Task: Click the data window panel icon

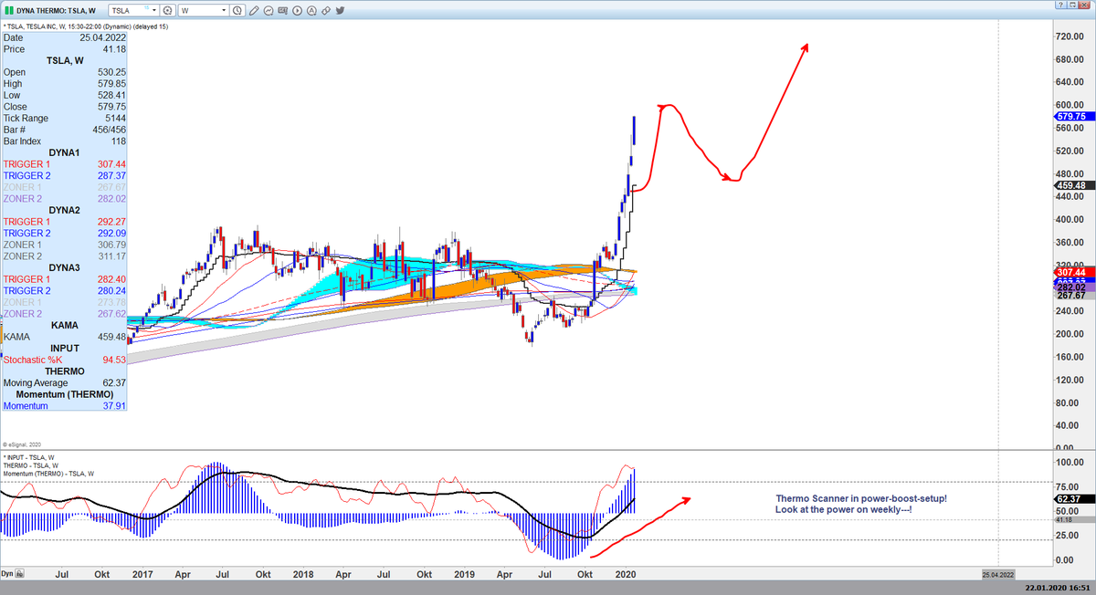Action: click(282, 11)
